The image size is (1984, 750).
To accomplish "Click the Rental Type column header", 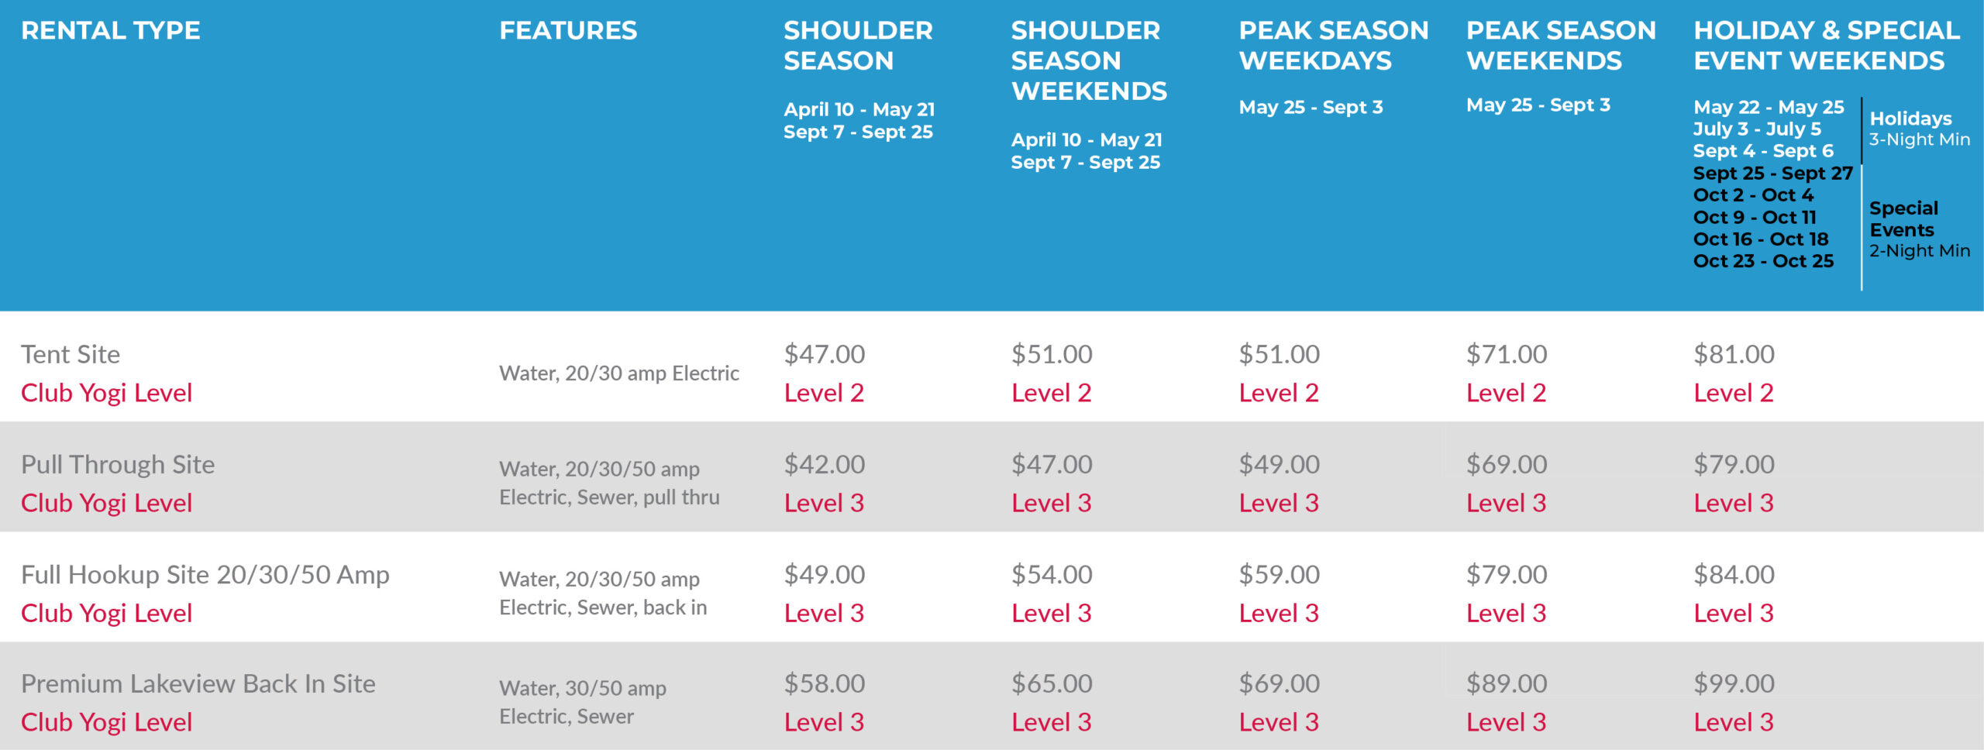I will point(111,30).
